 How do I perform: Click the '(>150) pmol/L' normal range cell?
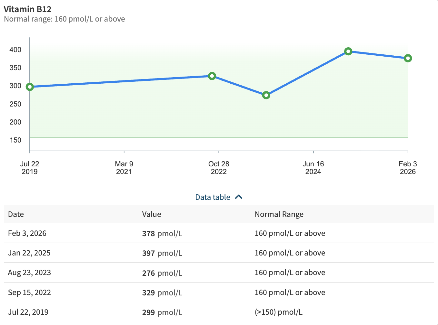[x=279, y=312]
